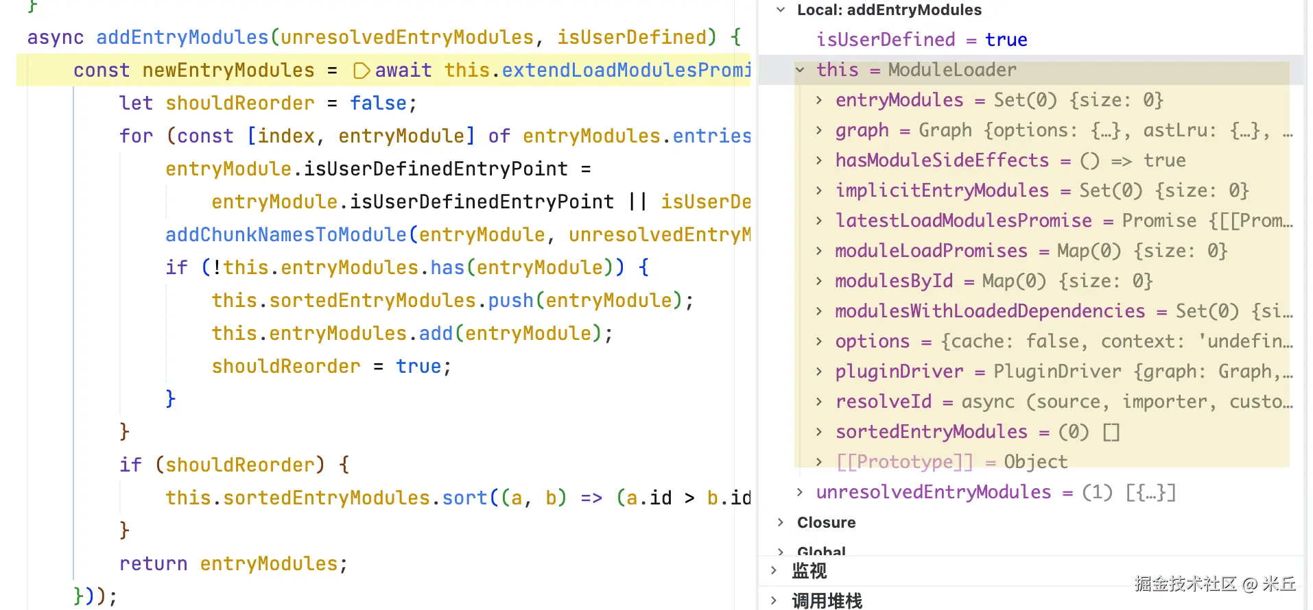This screenshot has height=610, width=1313.
Task: Click 'this.entryModules.add(entryModule);' line
Action: coord(412,333)
